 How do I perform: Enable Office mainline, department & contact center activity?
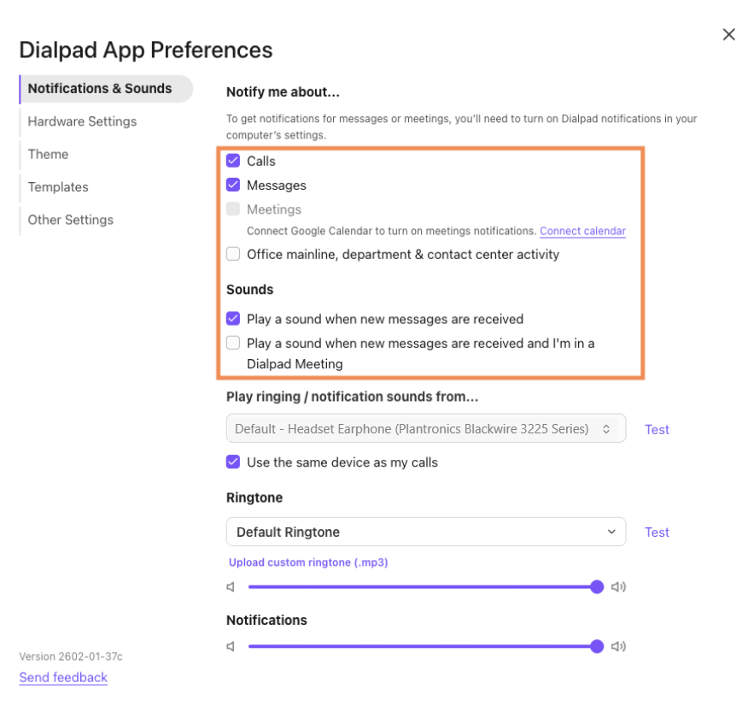point(232,254)
